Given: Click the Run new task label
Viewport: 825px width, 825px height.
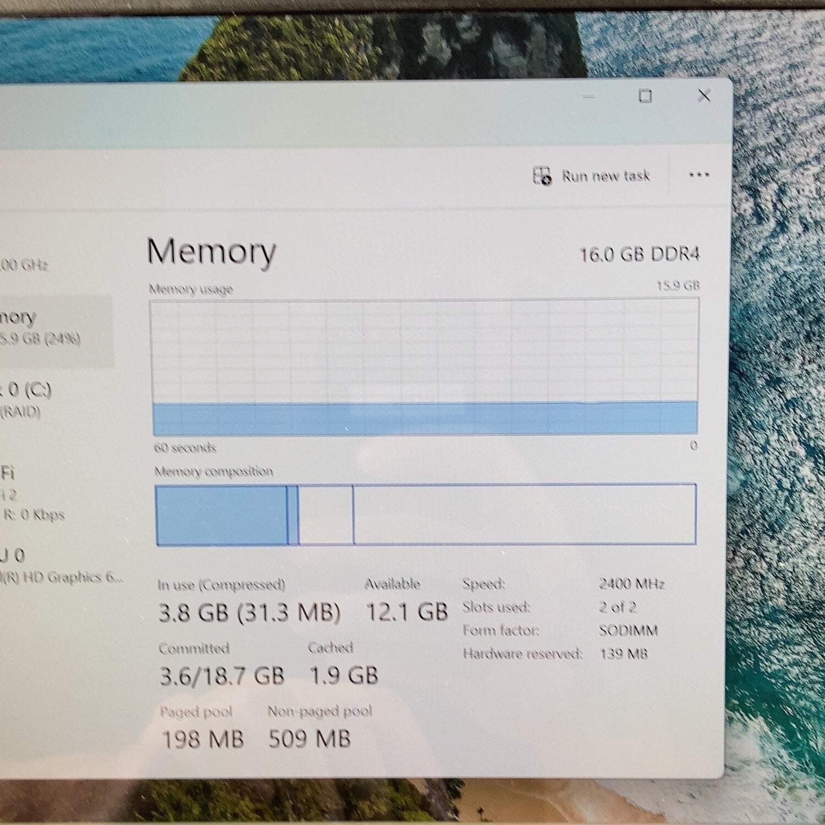Looking at the screenshot, I should (606, 176).
